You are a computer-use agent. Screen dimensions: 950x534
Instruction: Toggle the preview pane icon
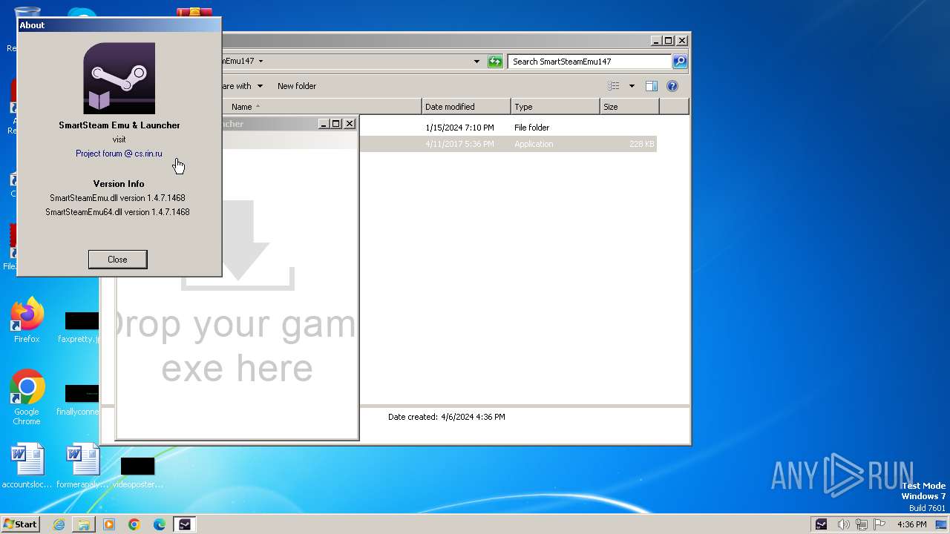[x=651, y=86]
